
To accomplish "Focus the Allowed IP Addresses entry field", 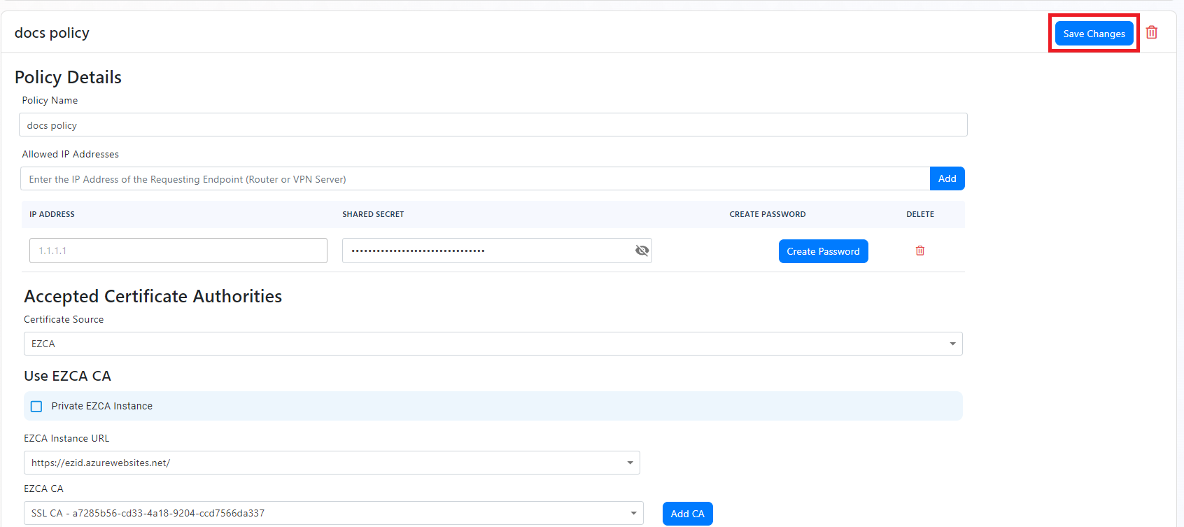I will pyautogui.click(x=475, y=178).
